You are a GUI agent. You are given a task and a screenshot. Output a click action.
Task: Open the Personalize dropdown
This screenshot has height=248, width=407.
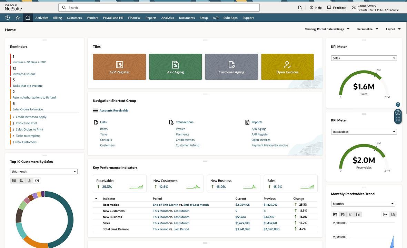[x=368, y=29]
